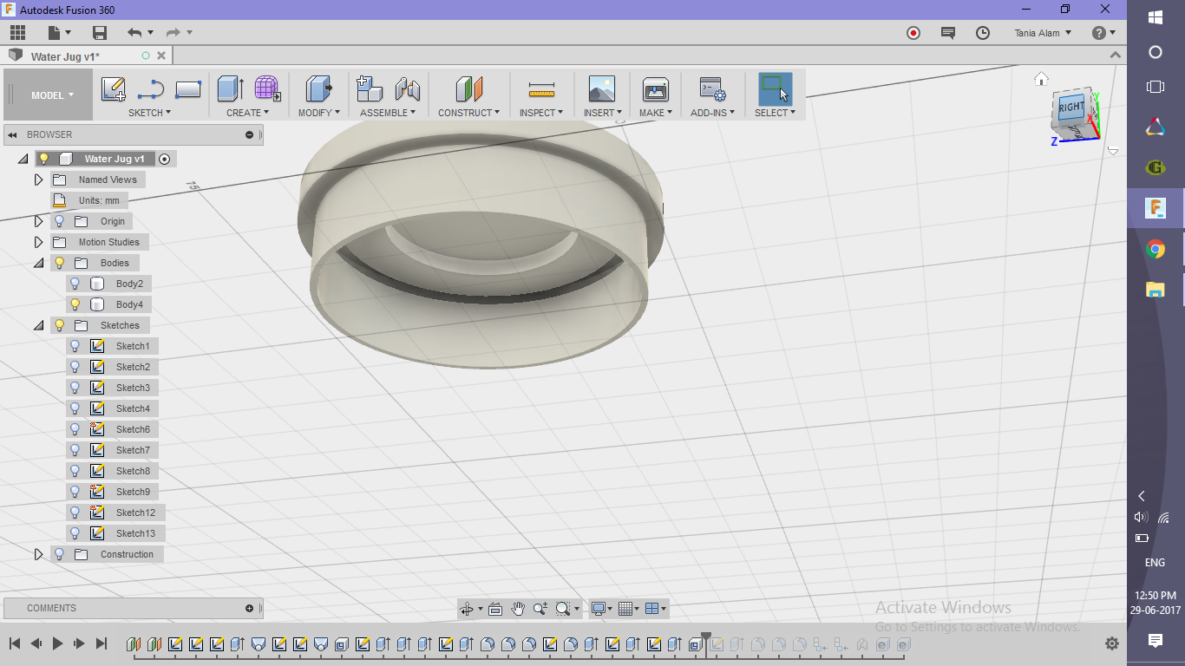1185x666 pixels.
Task: Click the Home view icon
Action: tap(1041, 79)
